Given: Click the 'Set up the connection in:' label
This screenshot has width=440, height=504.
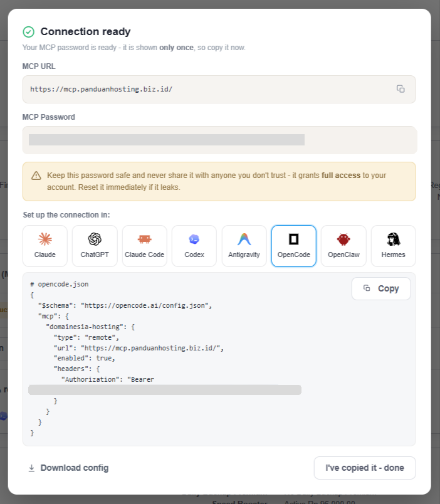Looking at the screenshot, I should (66, 215).
